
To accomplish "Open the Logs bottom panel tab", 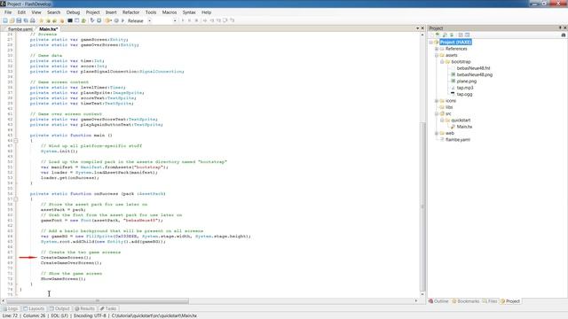I will [11, 308].
